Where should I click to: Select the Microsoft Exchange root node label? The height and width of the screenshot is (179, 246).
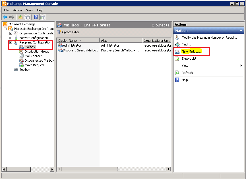(22, 24)
